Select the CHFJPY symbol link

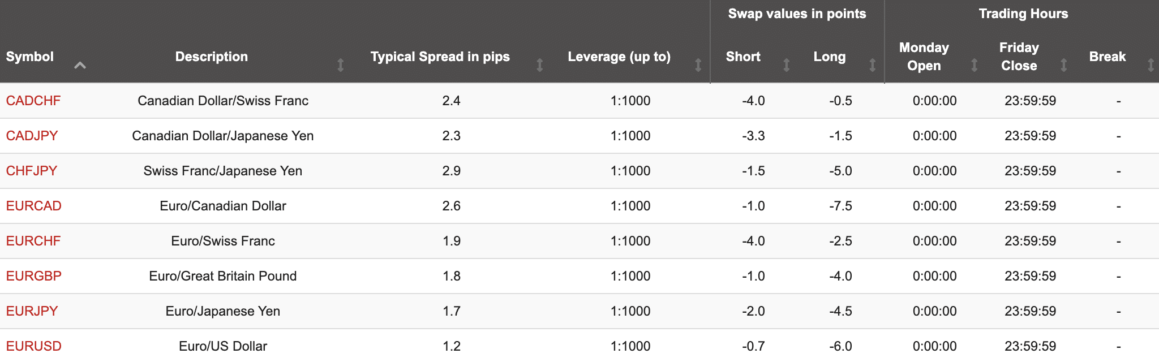(32, 171)
